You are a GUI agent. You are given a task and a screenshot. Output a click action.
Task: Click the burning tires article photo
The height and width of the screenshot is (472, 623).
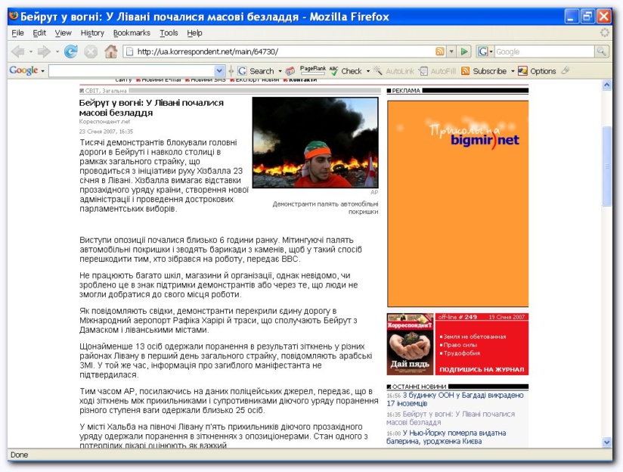[x=315, y=143]
